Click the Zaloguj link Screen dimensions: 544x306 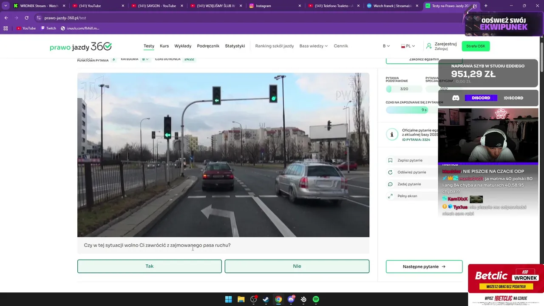tap(441, 49)
